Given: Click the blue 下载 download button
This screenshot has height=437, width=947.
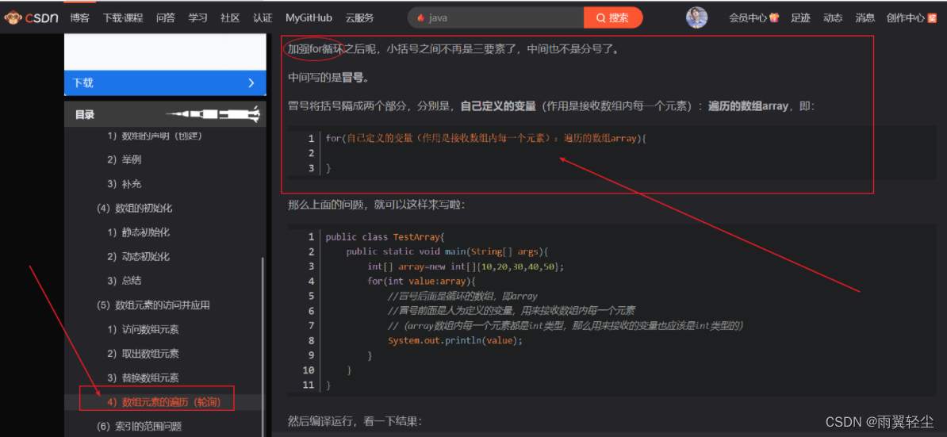Looking at the screenshot, I should pyautogui.click(x=165, y=83).
